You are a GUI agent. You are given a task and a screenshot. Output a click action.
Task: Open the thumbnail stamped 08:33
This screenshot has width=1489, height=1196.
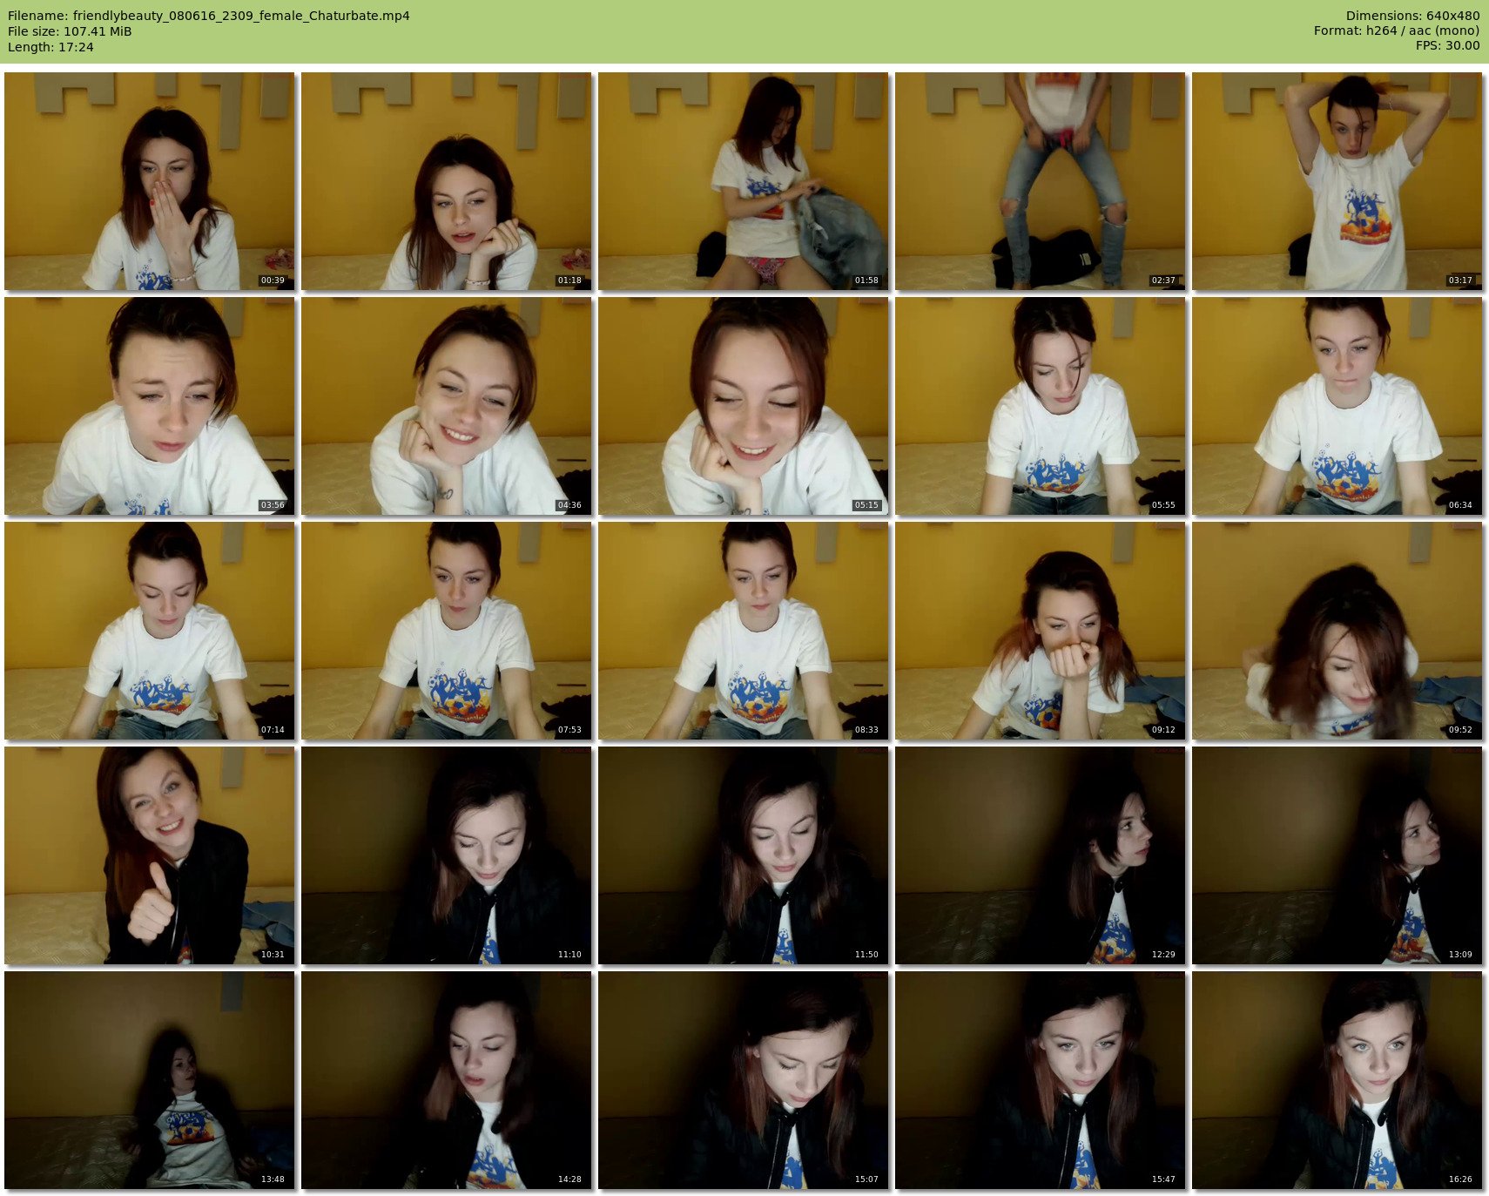744,631
